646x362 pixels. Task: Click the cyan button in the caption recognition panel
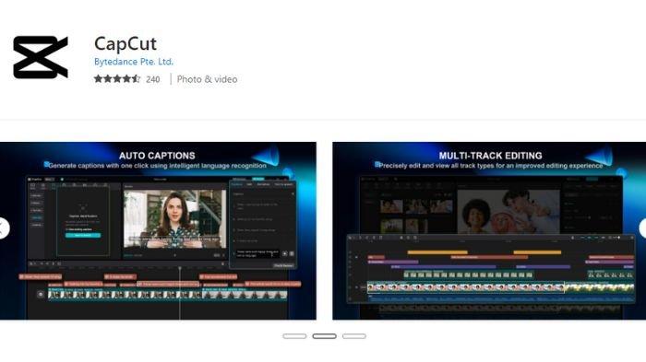point(83,235)
